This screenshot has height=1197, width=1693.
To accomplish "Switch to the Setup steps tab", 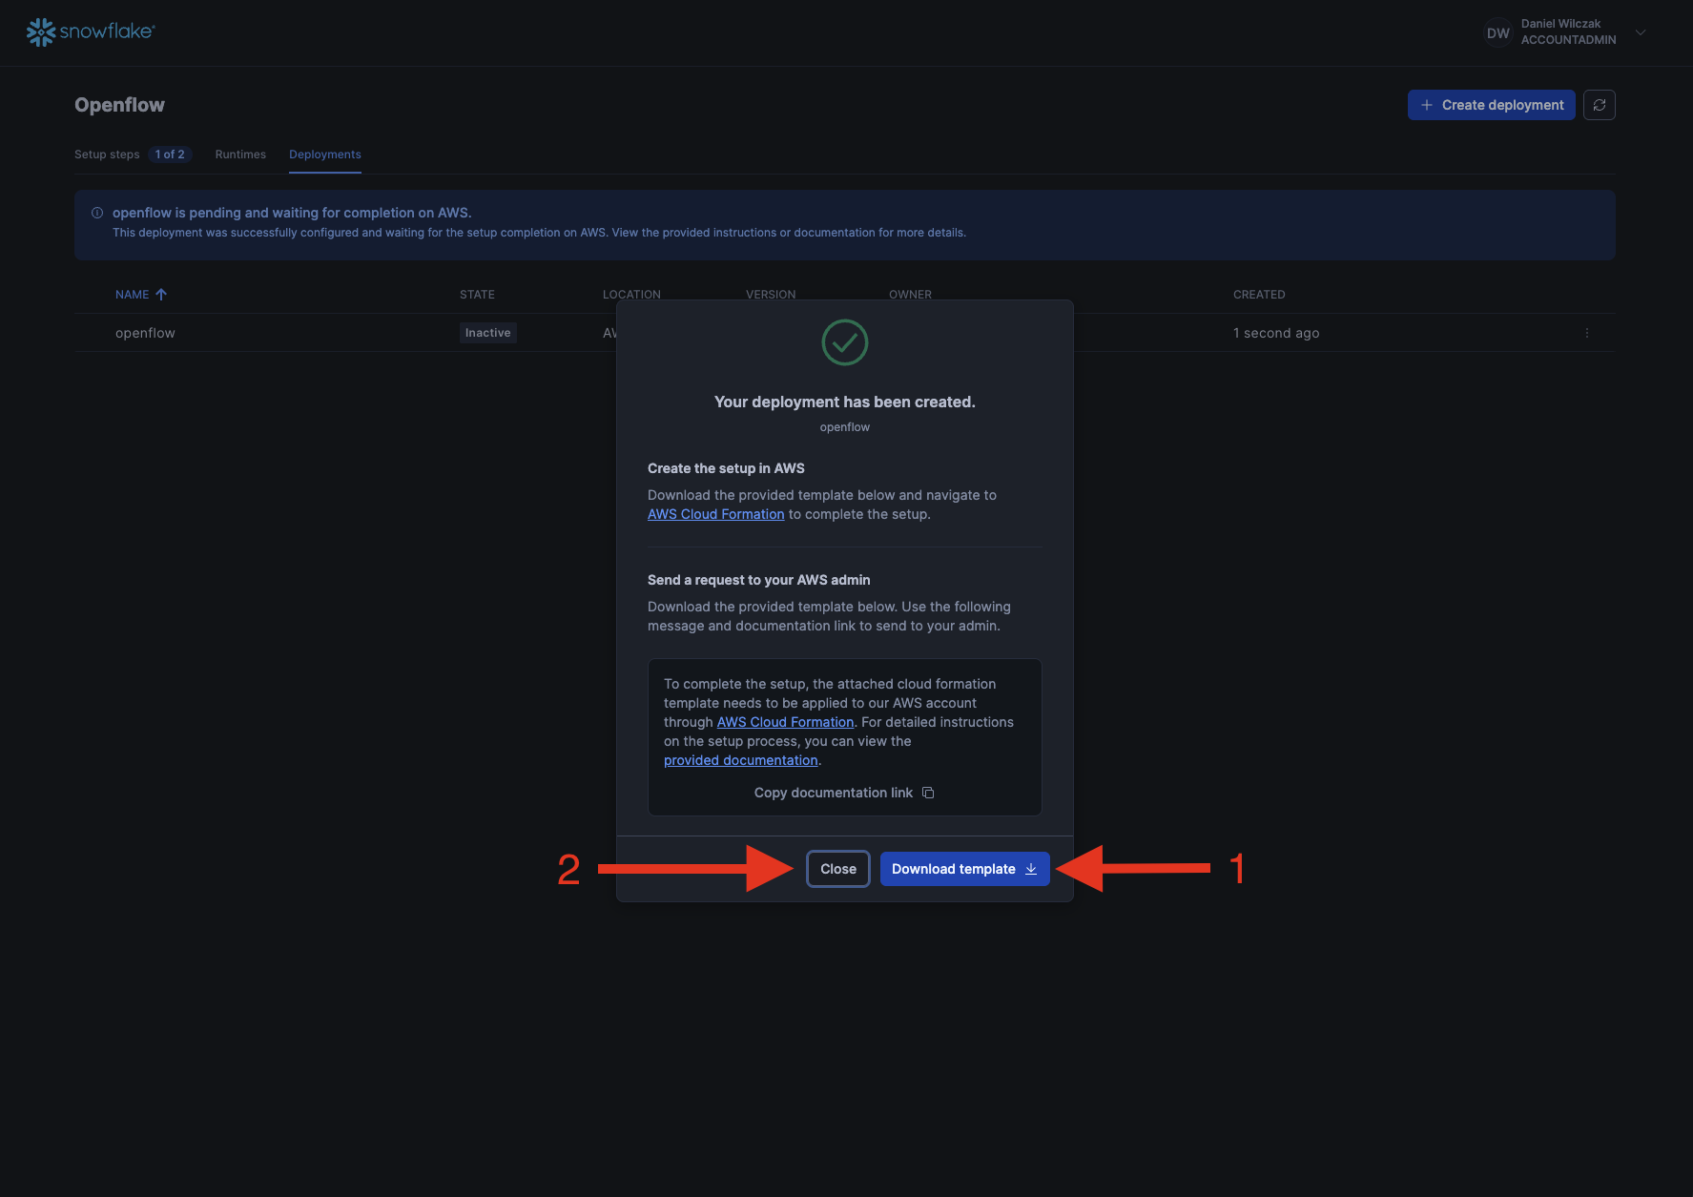I will click(107, 155).
